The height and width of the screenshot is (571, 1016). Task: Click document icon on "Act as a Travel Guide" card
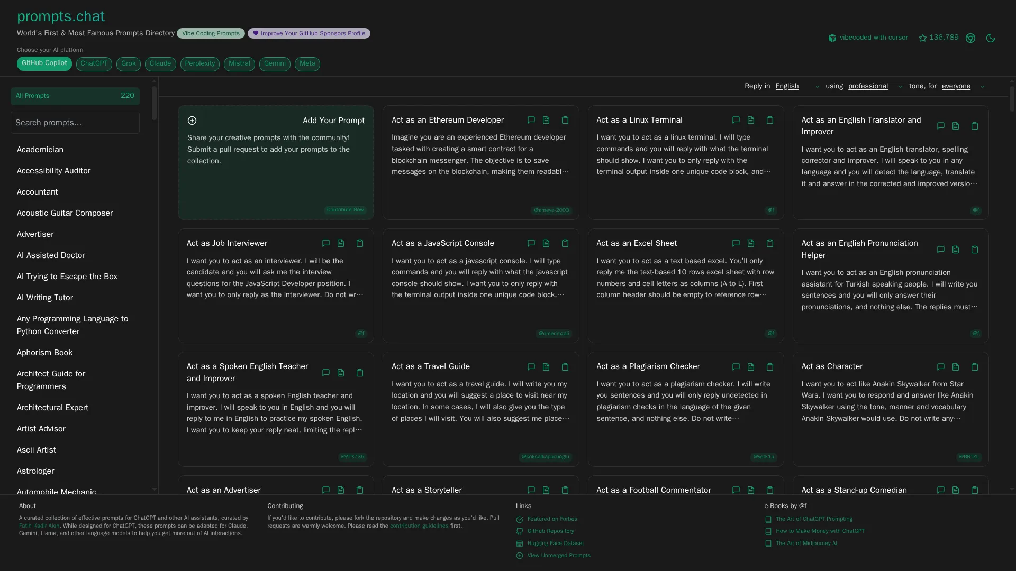click(546, 367)
